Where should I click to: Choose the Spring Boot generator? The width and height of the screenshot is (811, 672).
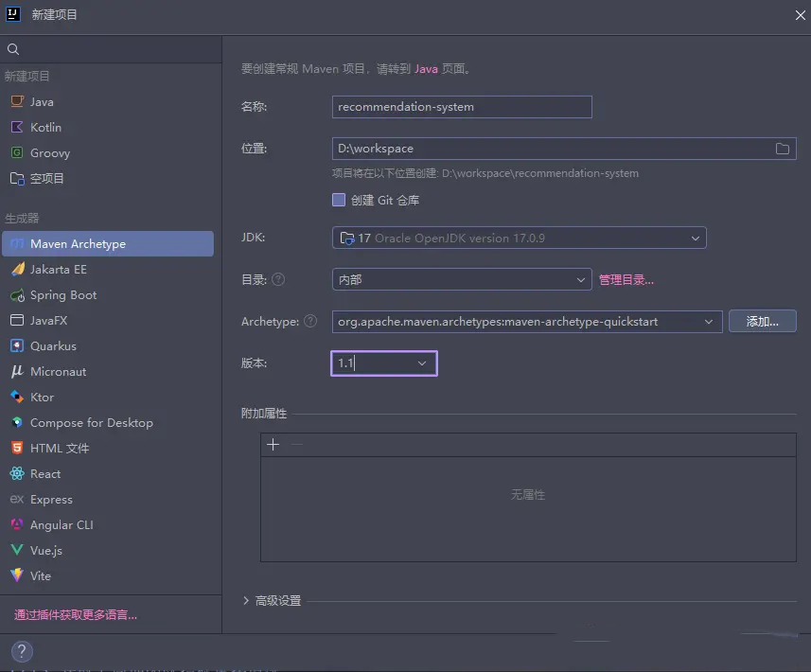[x=108, y=295]
